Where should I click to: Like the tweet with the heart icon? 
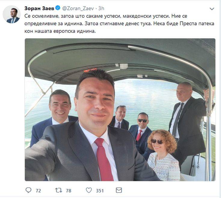(x=89, y=190)
